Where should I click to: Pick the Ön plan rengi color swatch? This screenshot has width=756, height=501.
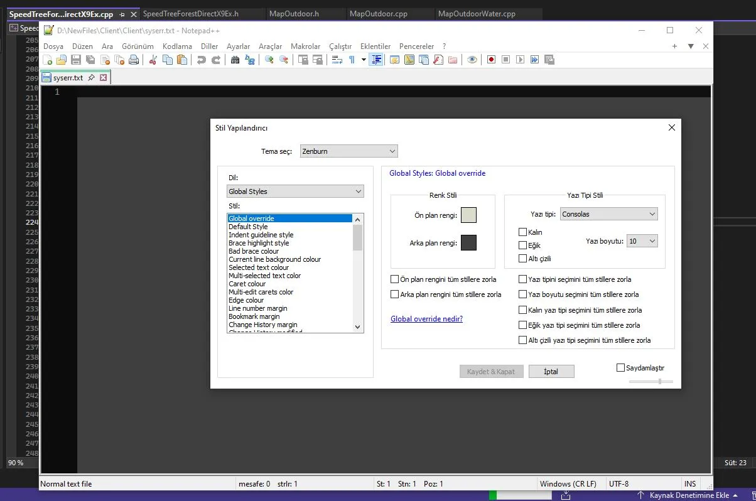[x=468, y=215]
